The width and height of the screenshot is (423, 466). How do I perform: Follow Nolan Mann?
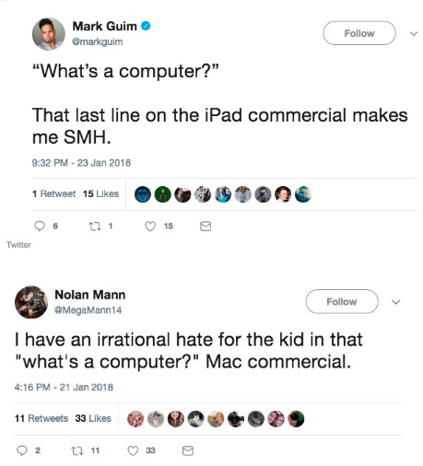342,301
